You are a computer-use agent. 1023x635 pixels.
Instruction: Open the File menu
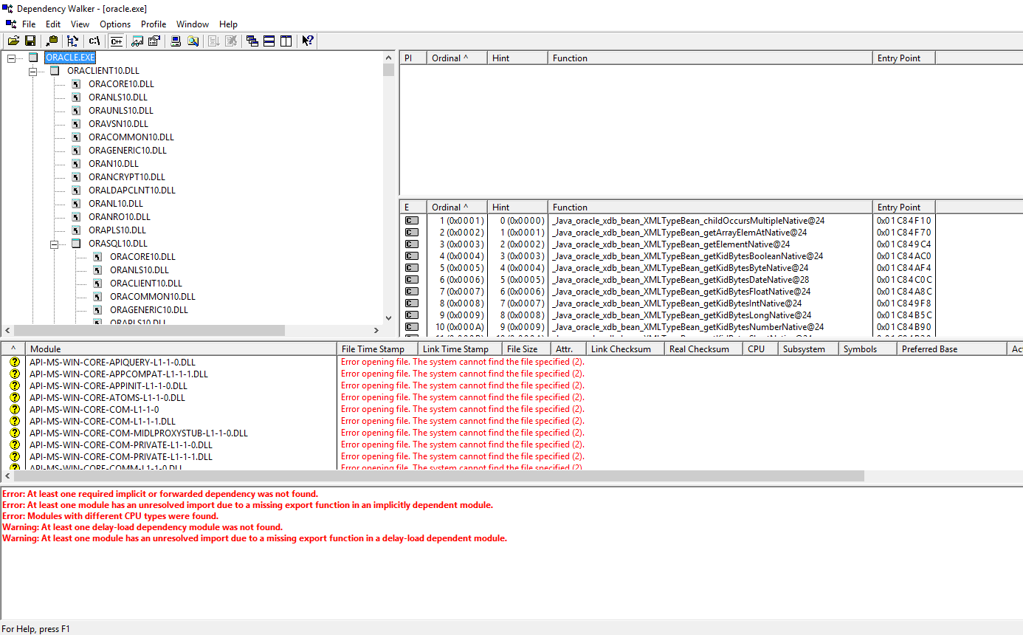click(29, 24)
